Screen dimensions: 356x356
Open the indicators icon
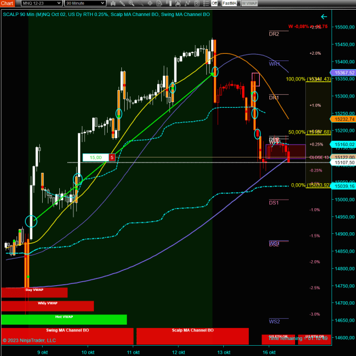[178, 3]
